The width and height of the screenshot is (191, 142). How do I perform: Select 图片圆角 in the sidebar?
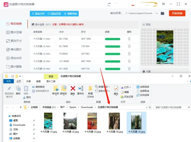(x=14, y=67)
